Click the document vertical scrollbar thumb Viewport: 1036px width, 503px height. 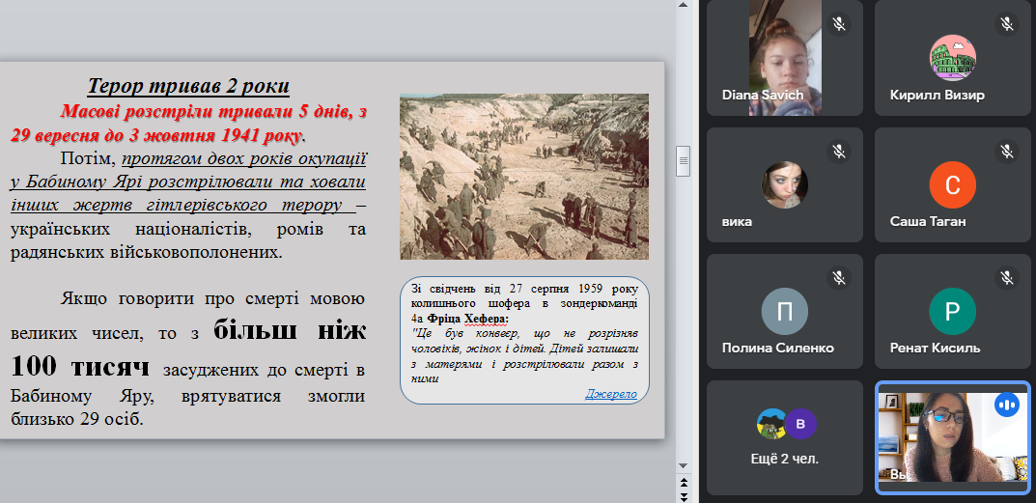tap(684, 160)
